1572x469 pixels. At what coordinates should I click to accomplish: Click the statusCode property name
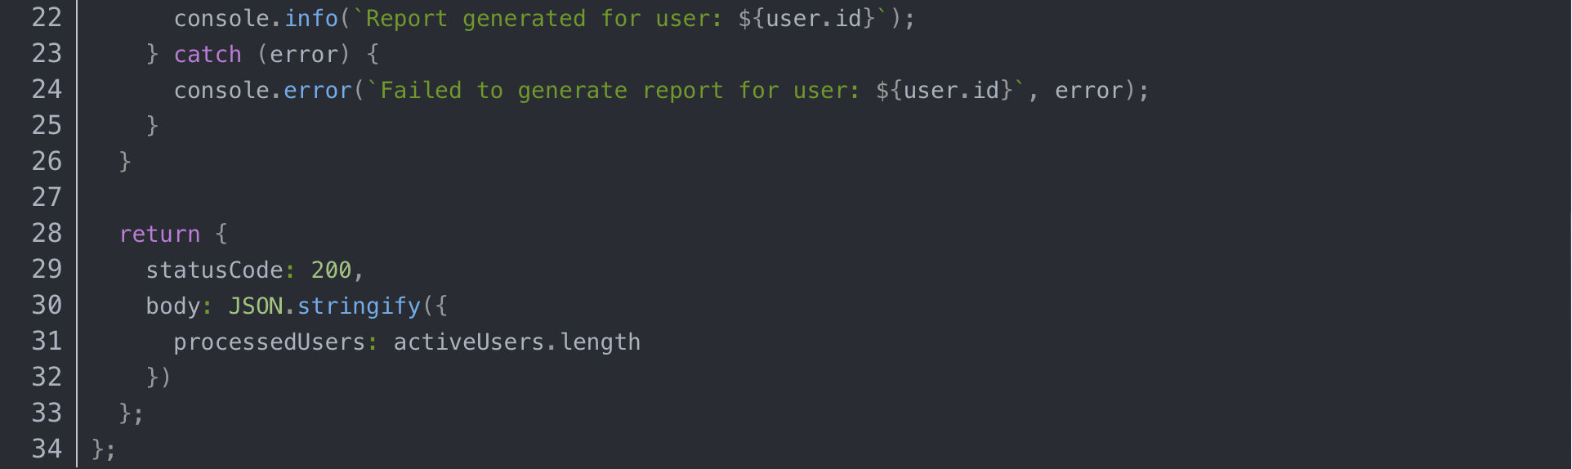(x=214, y=270)
